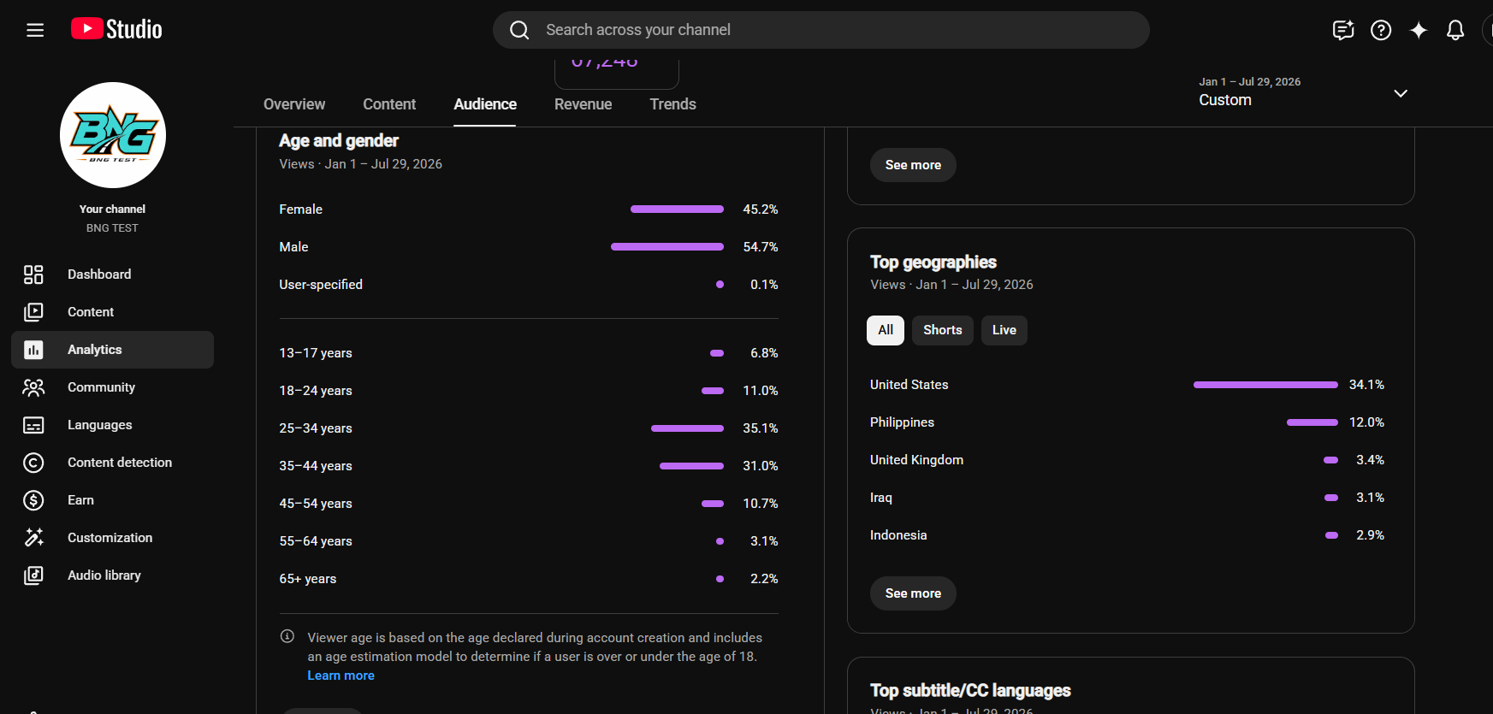
Task: Click the Top geographies heading
Action: point(933,262)
